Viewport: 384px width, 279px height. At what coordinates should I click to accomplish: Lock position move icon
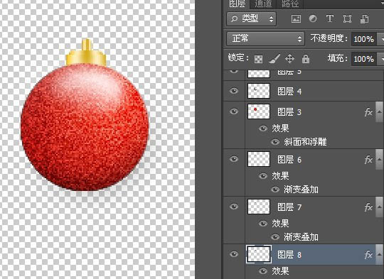coord(289,59)
